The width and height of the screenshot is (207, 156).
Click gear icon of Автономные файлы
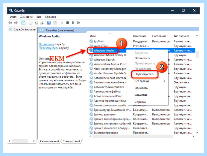coord(91,91)
